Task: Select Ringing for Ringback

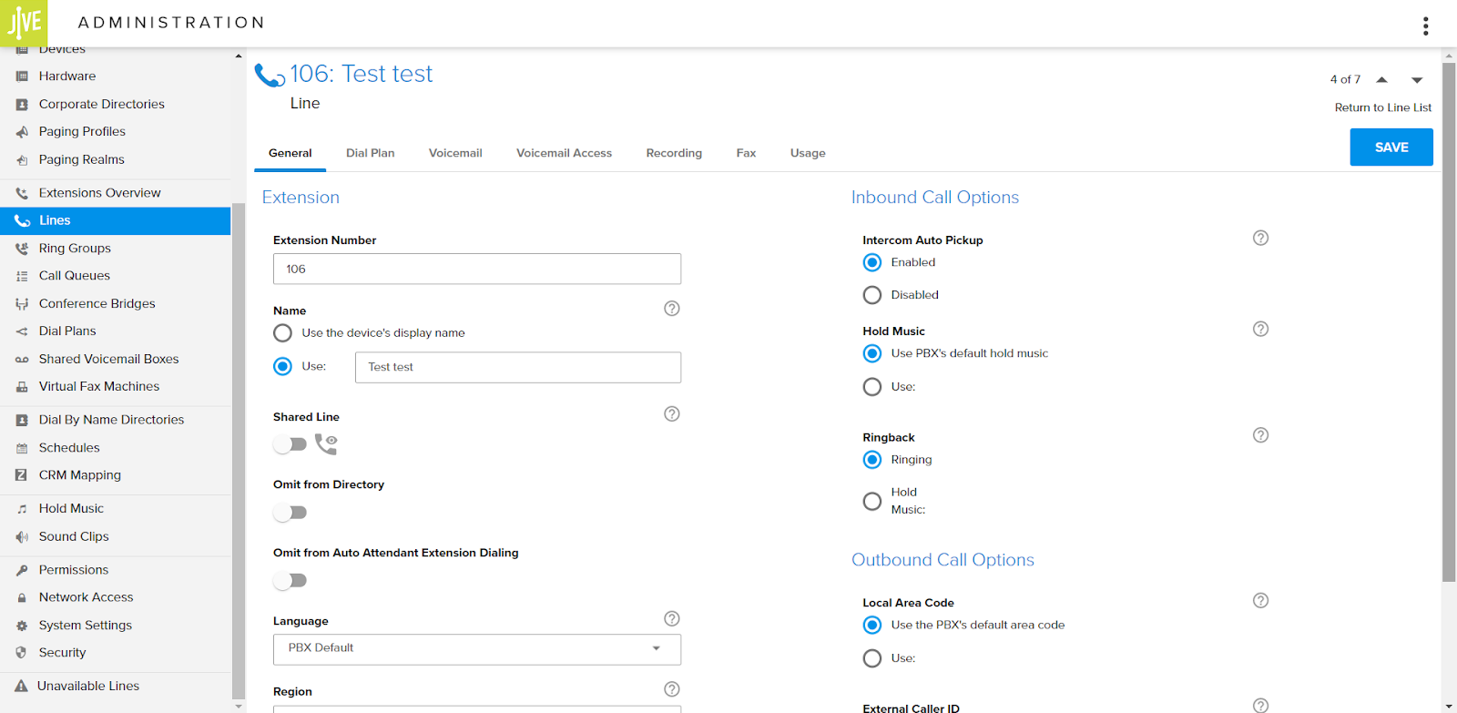Action: point(872,460)
